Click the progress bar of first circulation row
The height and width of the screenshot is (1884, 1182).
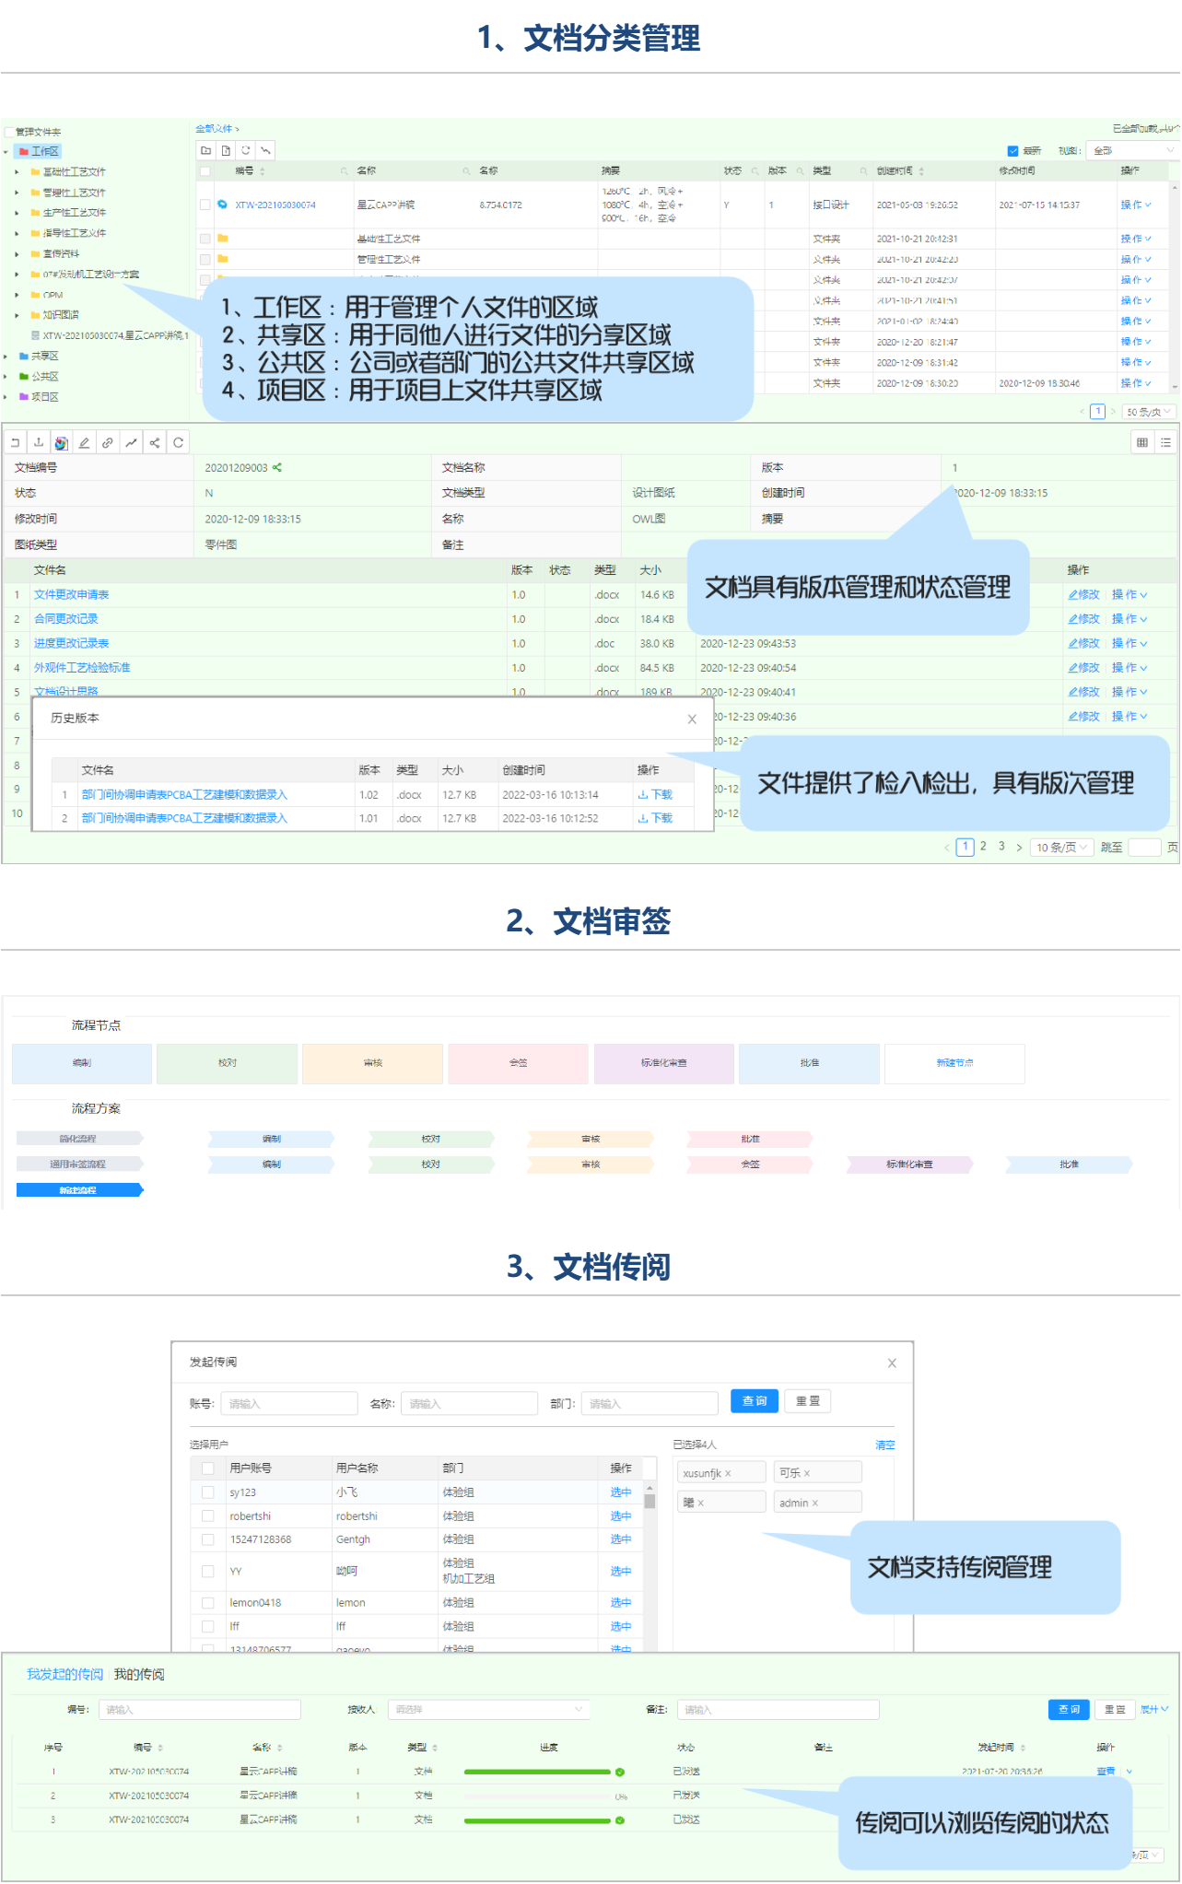click(537, 1772)
